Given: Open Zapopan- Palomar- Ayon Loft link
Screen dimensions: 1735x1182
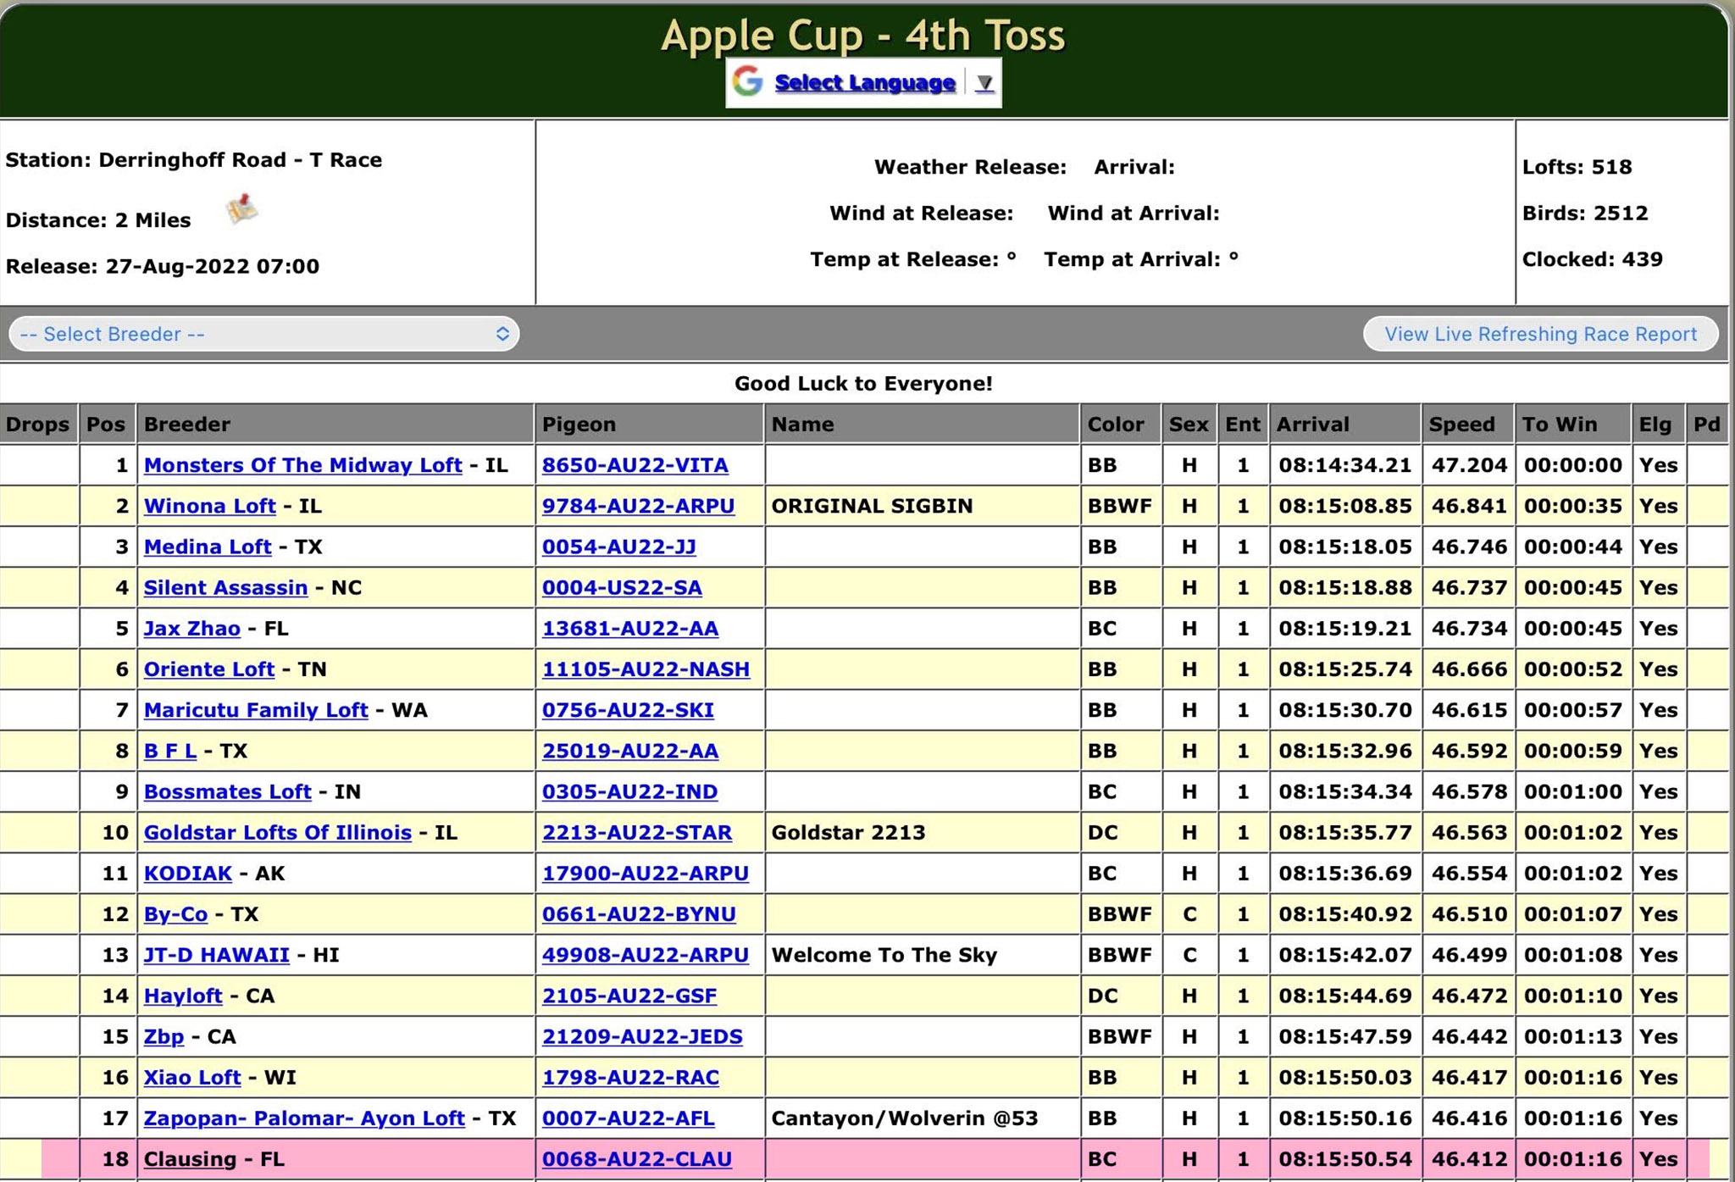Looking at the screenshot, I should coord(303,1118).
